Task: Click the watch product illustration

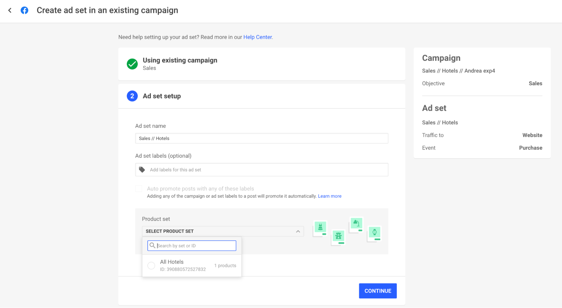Action: [374, 233]
